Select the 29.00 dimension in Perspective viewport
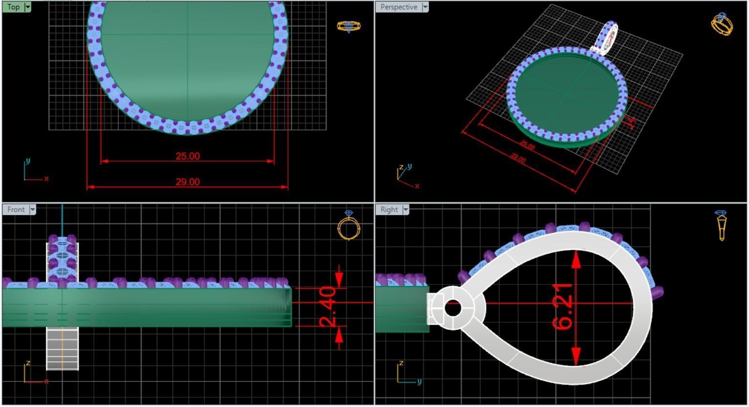Image resolution: width=749 pixels, height=407 pixels. tap(518, 159)
